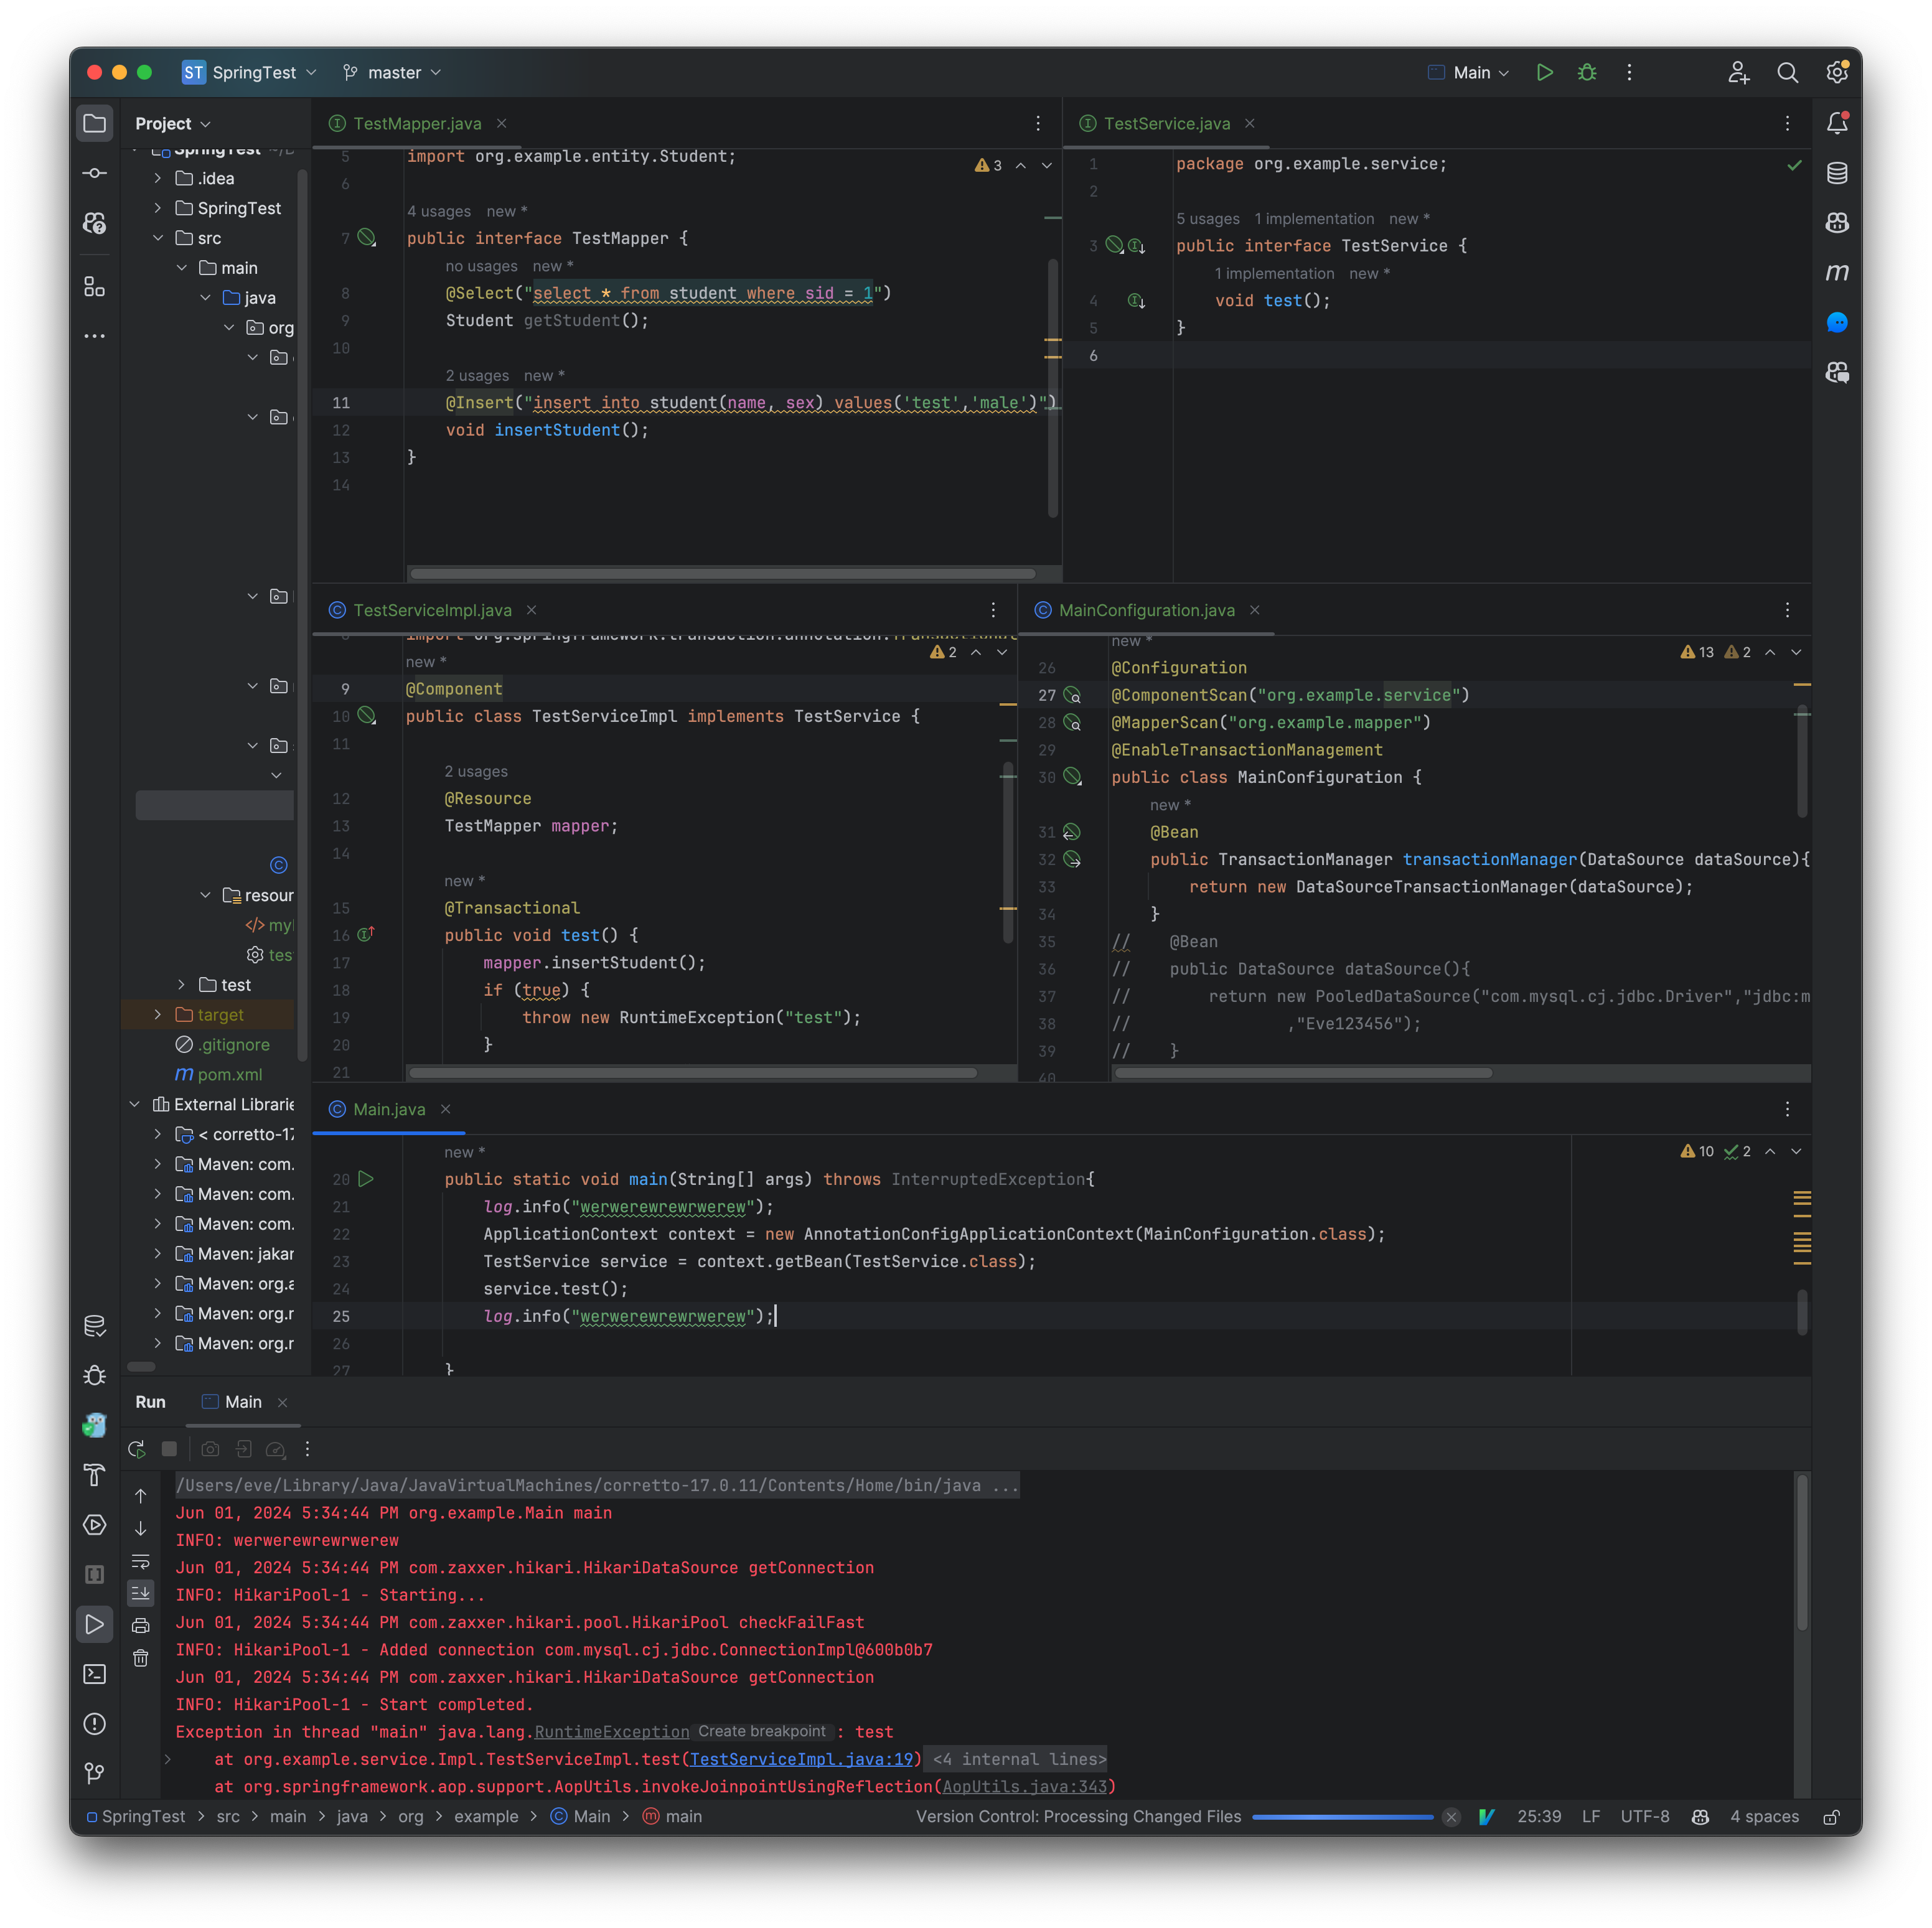Open the Structure tool window icon

(95, 287)
